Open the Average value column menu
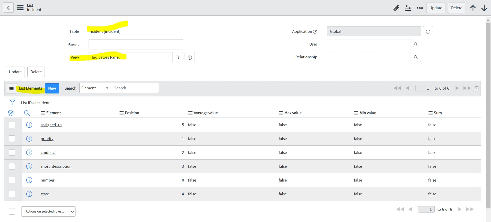 click(190, 113)
